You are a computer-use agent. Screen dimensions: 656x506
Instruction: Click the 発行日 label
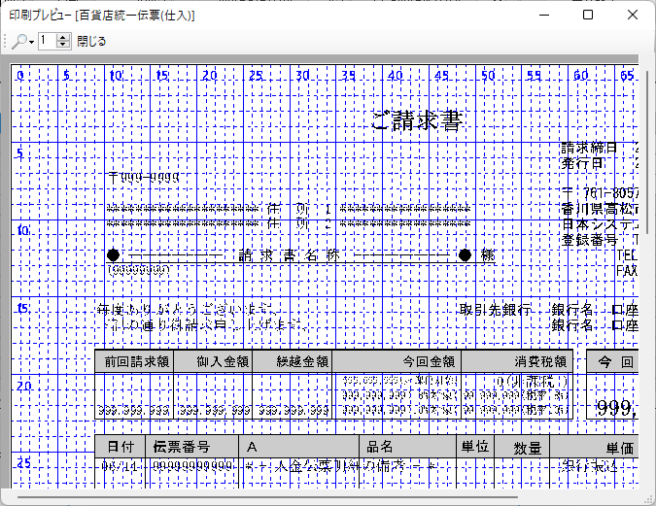pyautogui.click(x=582, y=162)
